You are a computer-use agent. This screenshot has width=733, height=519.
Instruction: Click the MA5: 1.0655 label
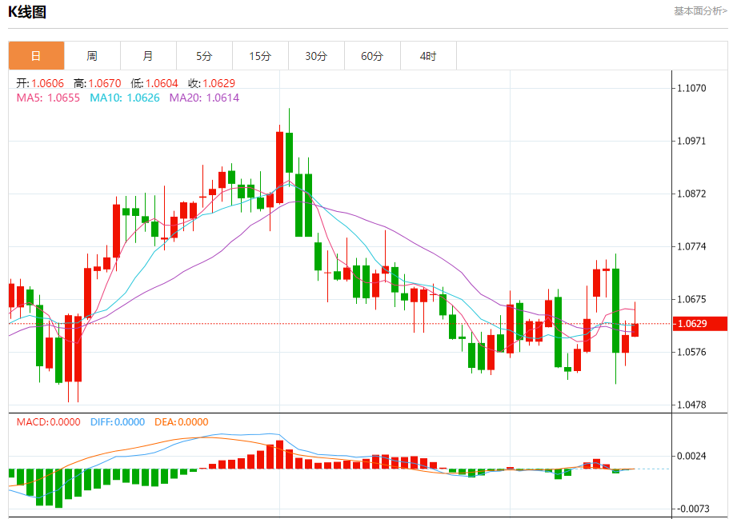coord(48,98)
